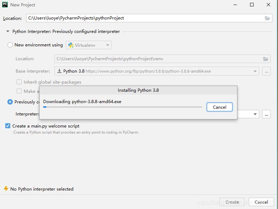Image resolution: width=278 pixels, height=209 pixels.
Task: Toggle the partially hidden Make available checkbox
Action: (19, 91)
